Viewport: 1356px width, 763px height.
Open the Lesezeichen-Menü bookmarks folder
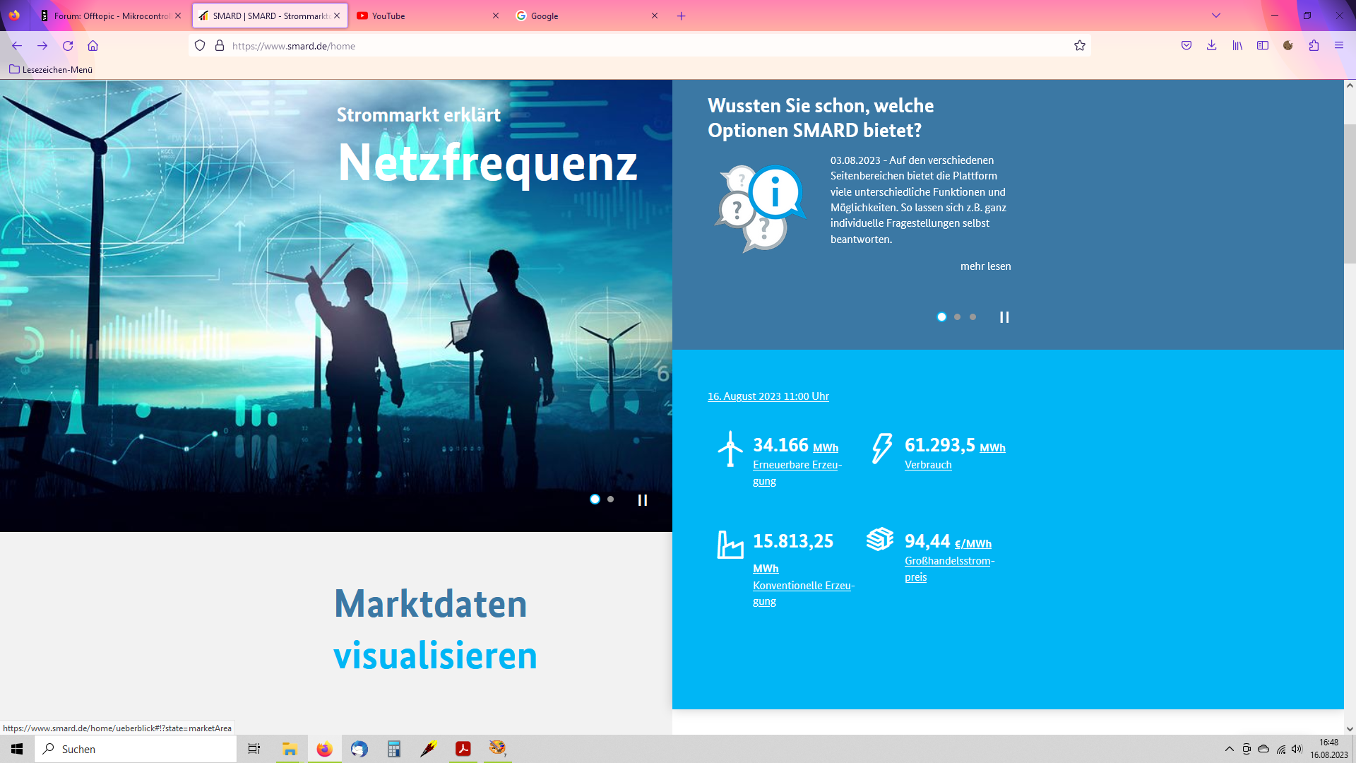point(51,69)
